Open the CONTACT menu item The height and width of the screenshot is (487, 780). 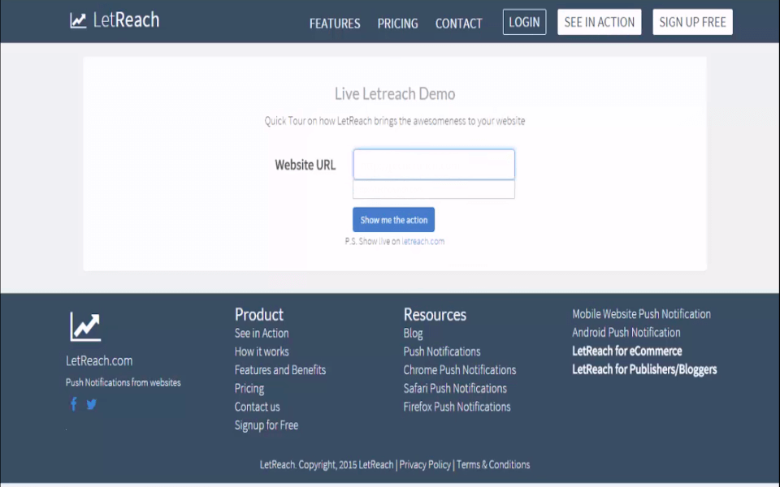click(458, 24)
